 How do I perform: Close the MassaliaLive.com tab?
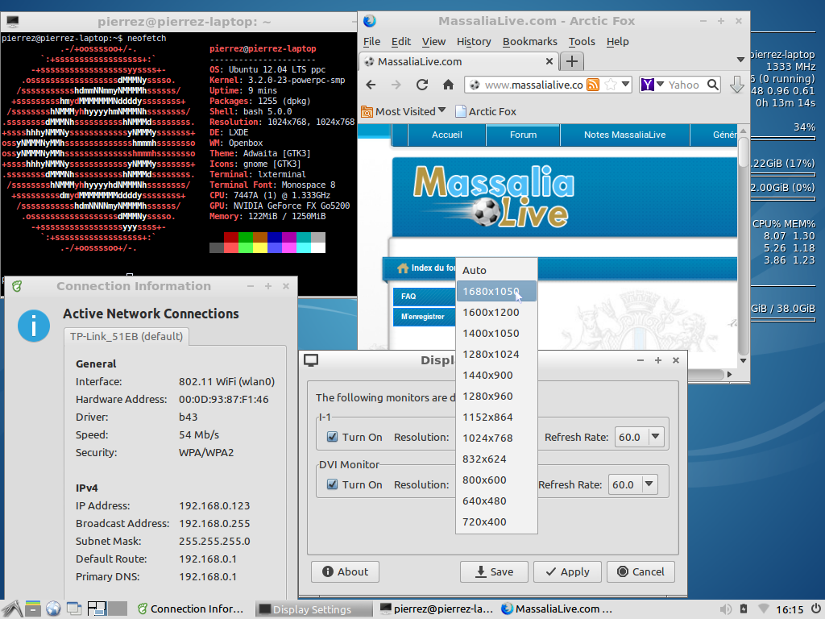coord(549,61)
